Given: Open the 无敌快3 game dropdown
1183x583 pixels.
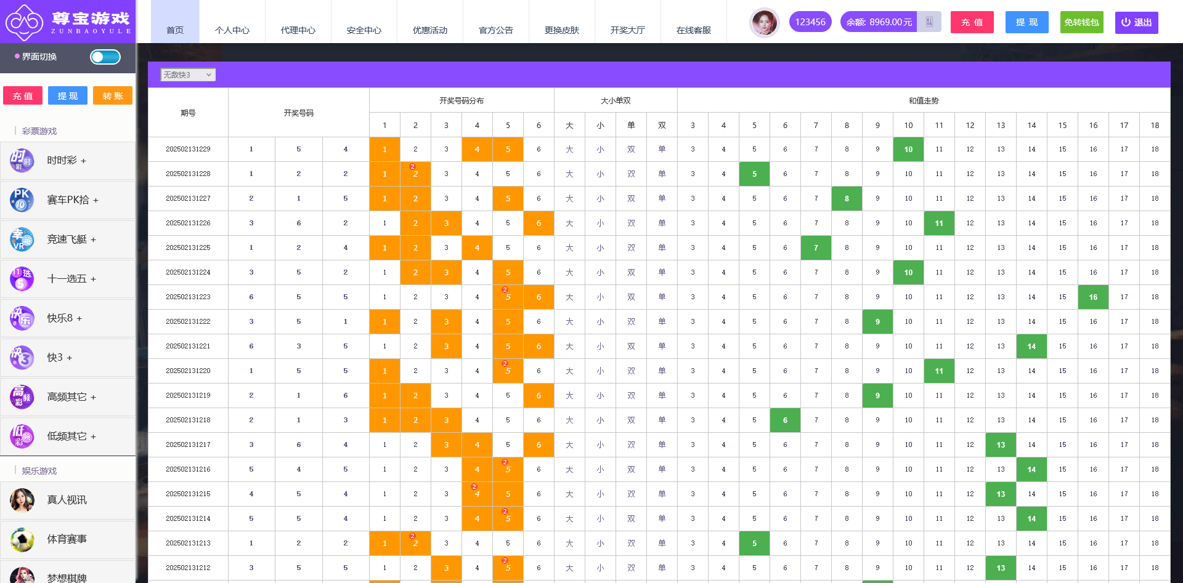Looking at the screenshot, I should (188, 75).
